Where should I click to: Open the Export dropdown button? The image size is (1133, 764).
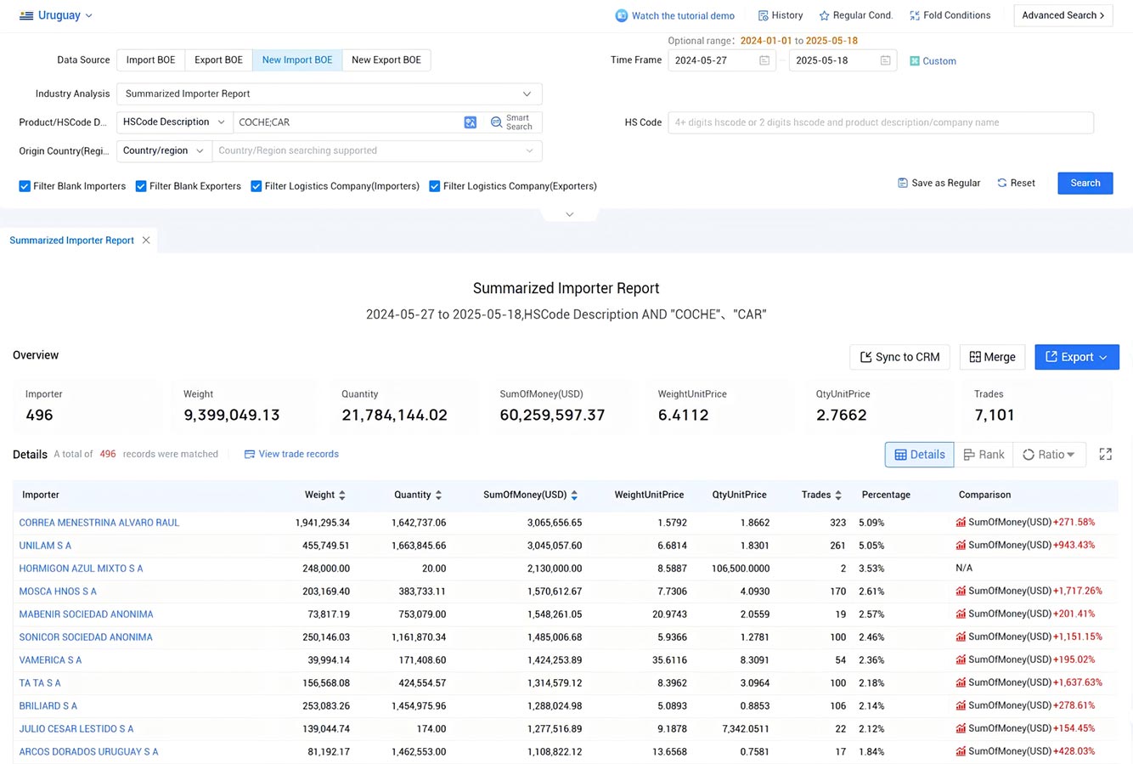point(1077,357)
